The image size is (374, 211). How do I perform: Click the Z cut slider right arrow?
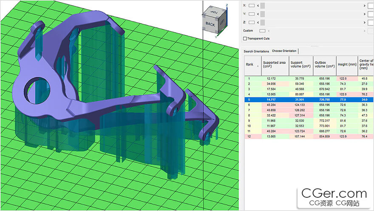pos(365,23)
